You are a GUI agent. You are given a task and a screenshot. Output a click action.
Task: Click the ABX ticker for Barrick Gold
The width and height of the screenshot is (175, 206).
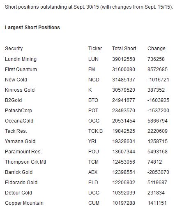(93, 172)
